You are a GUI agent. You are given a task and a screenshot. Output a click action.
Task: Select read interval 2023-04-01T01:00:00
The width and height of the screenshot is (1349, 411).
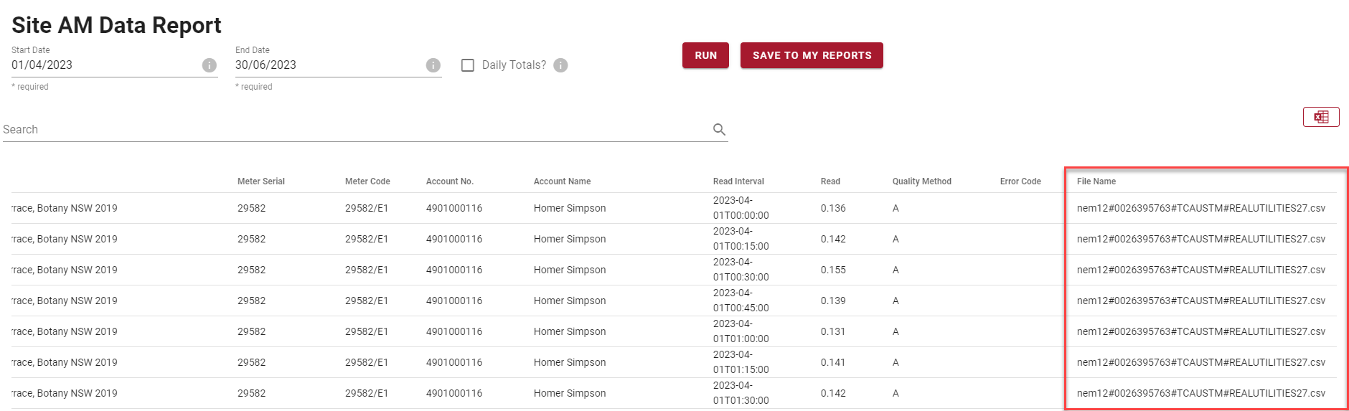pyautogui.click(x=741, y=331)
